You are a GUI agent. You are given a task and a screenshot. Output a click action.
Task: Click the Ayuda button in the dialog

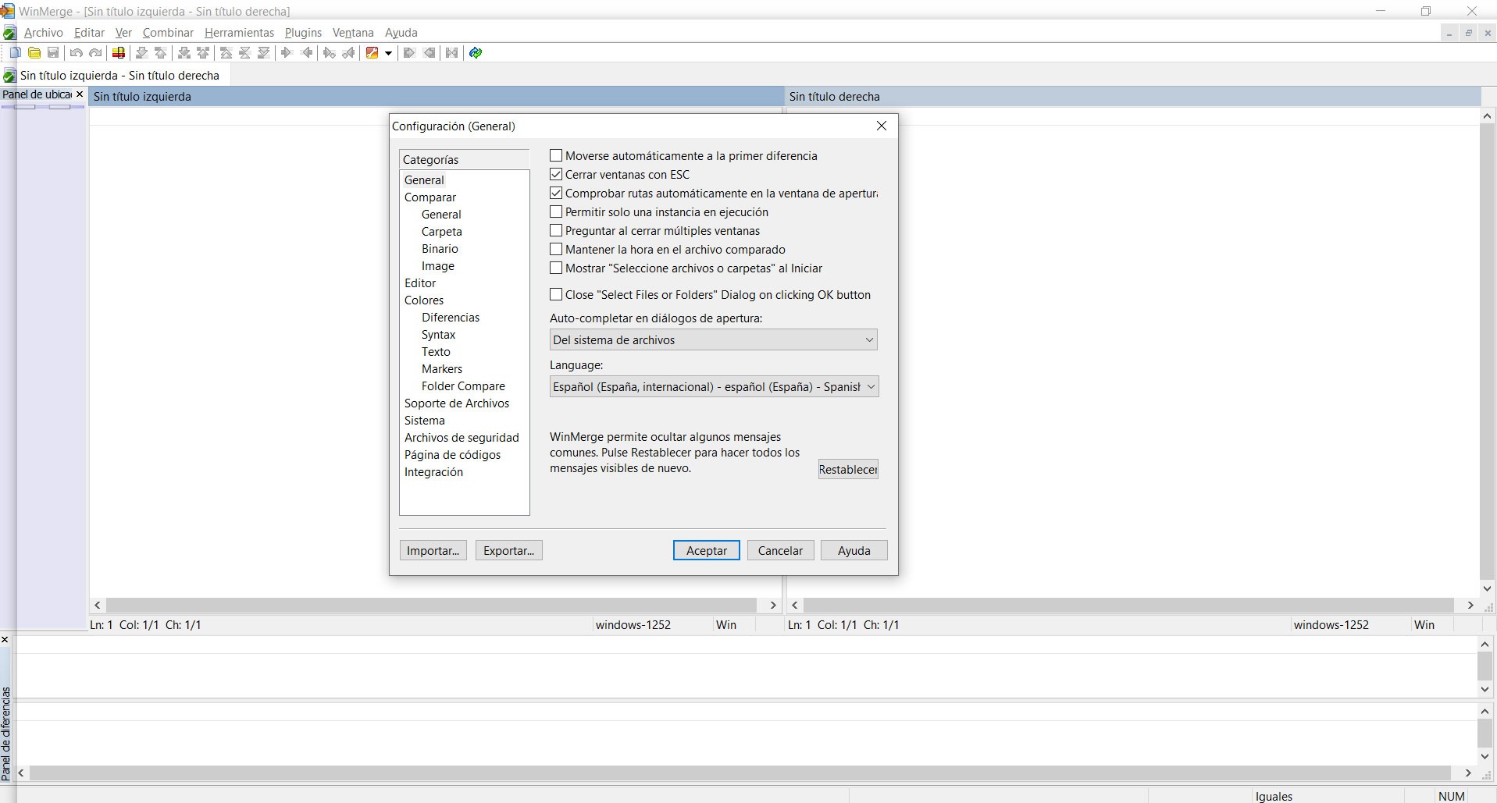point(854,551)
